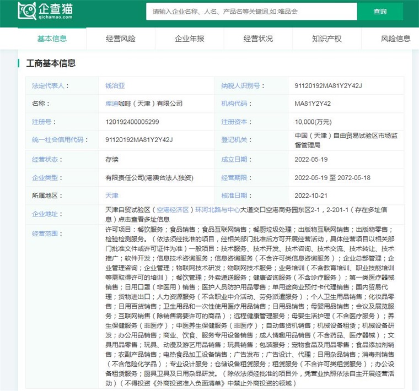Click the 纳税人识别号 label
The width and height of the screenshot is (419, 391).
point(243,86)
